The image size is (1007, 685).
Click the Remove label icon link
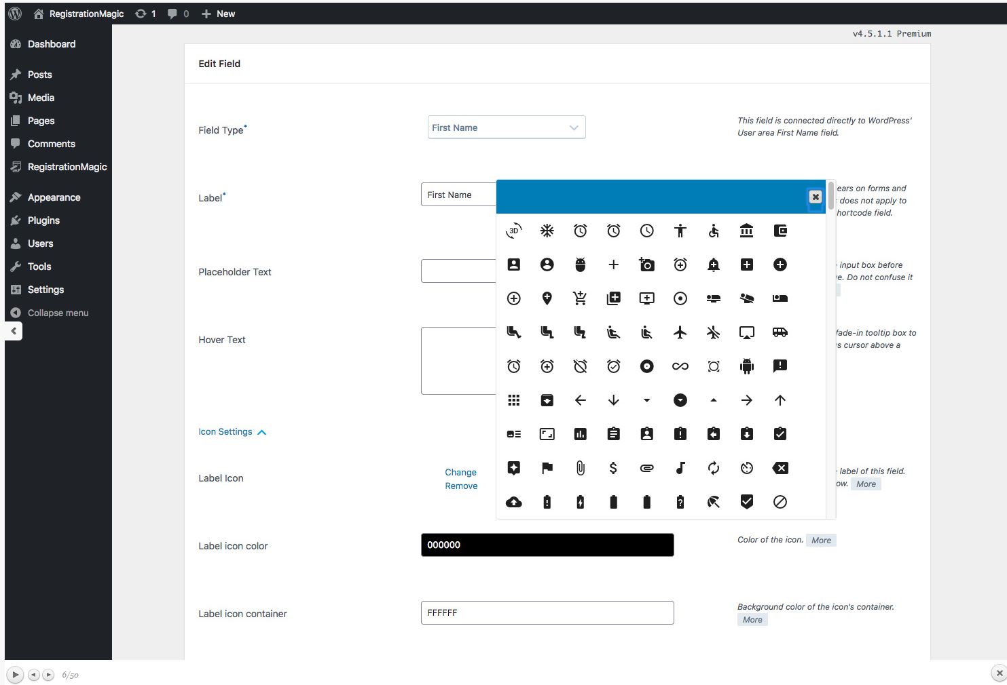[x=461, y=486]
